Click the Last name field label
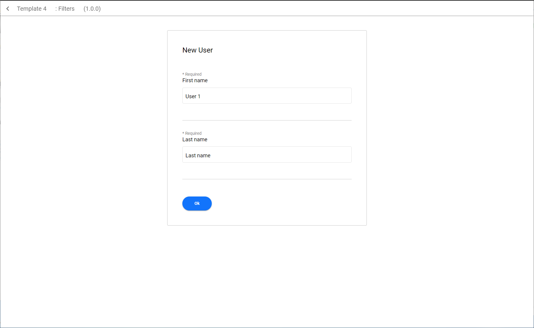This screenshot has height=328, width=534. (x=195, y=140)
